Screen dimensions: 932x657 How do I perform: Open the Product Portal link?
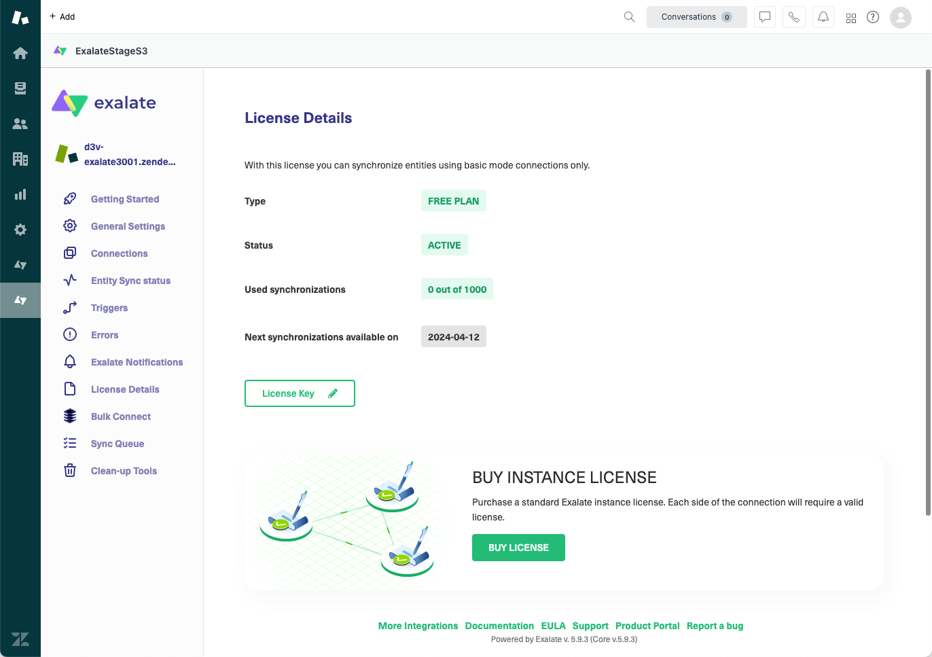click(x=647, y=626)
